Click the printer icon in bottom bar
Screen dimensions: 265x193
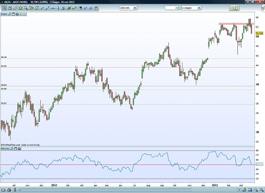[x=9, y=190]
